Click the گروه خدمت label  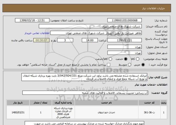(x=159, y=93)
